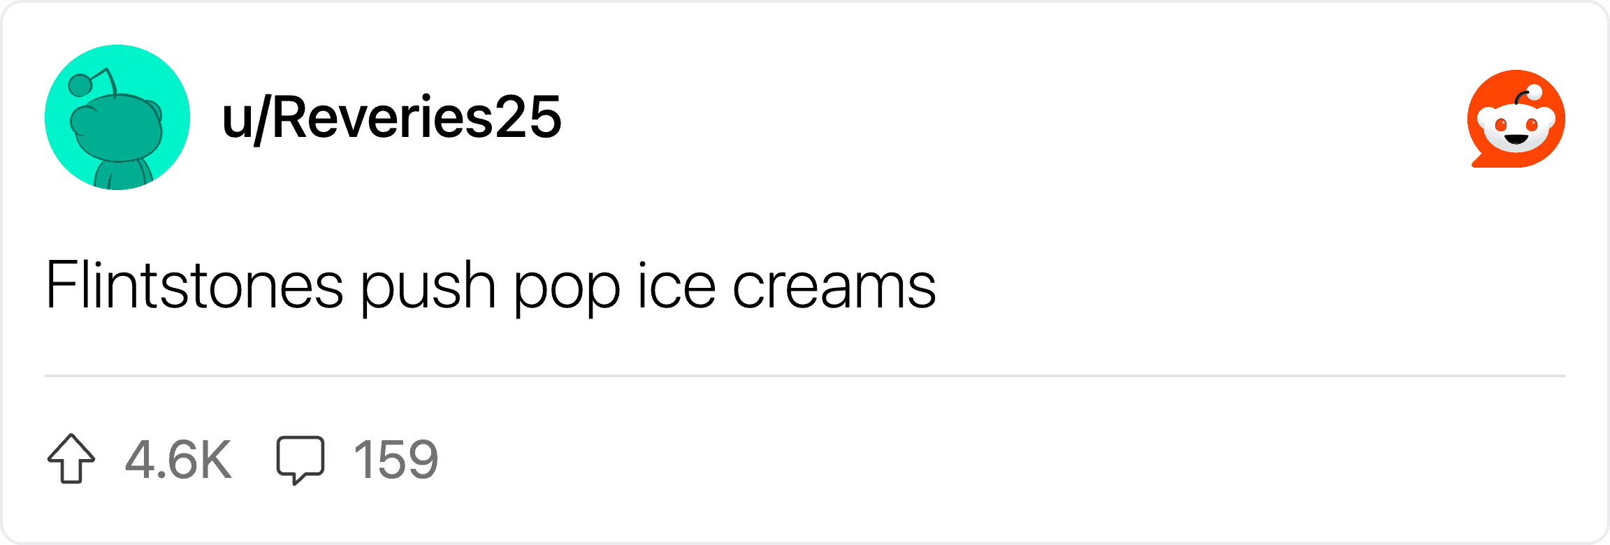Click the blank area between the username and Reddit logo

1013,117
